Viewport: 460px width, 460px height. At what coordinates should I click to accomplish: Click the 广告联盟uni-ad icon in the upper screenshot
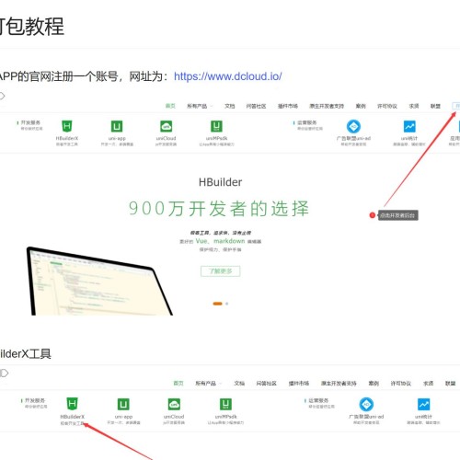tap(353, 126)
